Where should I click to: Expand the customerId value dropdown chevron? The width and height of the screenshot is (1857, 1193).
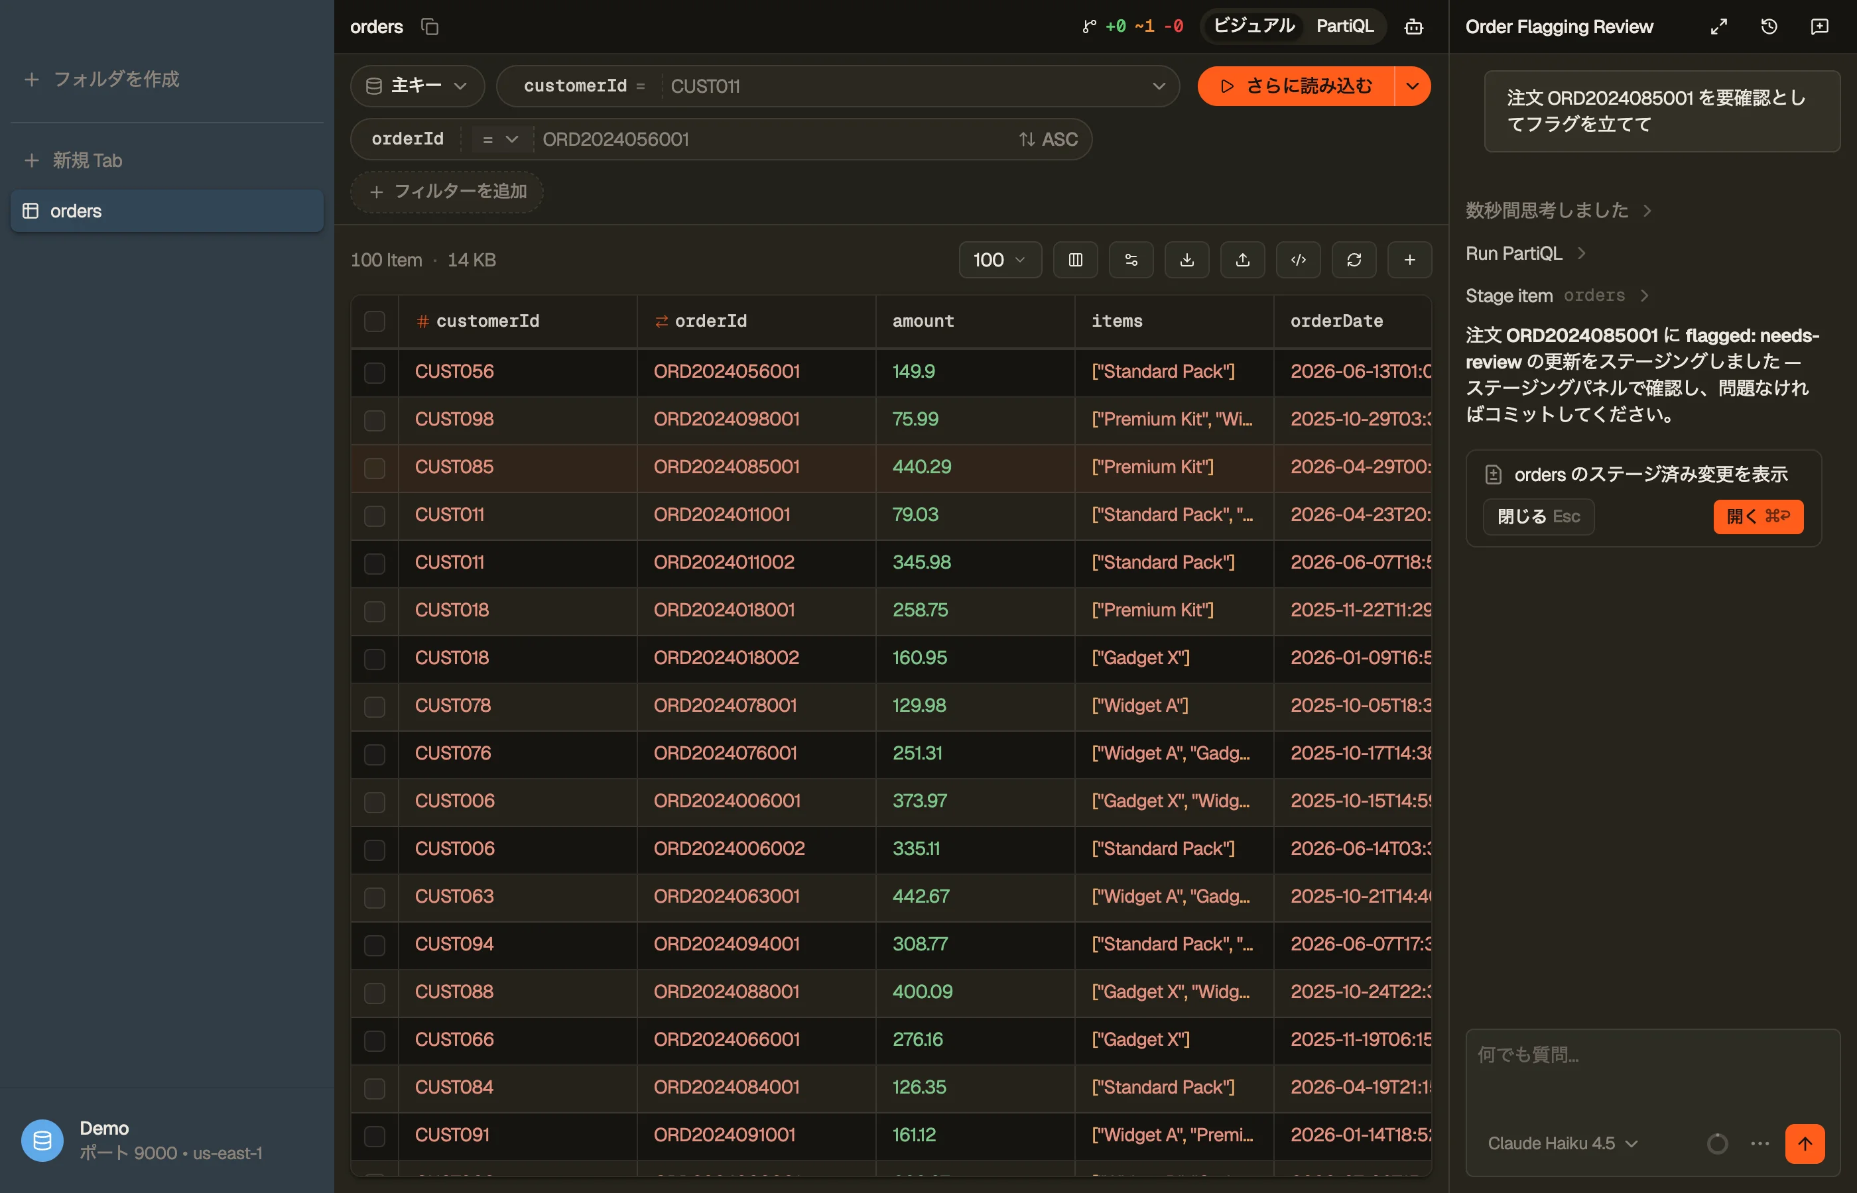click(1159, 86)
